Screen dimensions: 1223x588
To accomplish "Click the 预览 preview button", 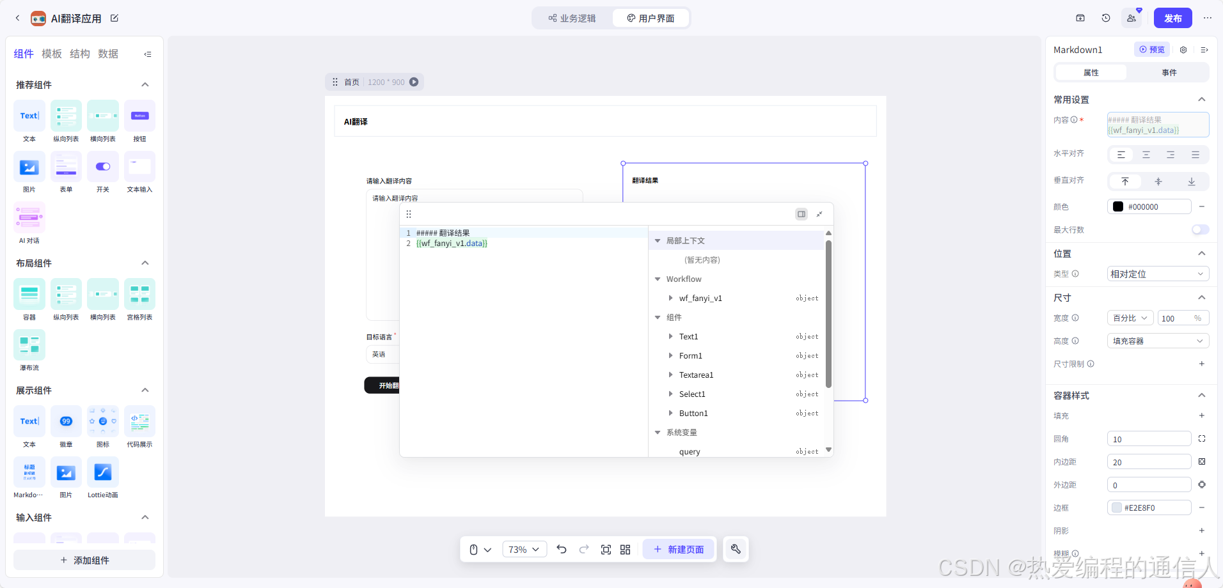I will click(1152, 49).
